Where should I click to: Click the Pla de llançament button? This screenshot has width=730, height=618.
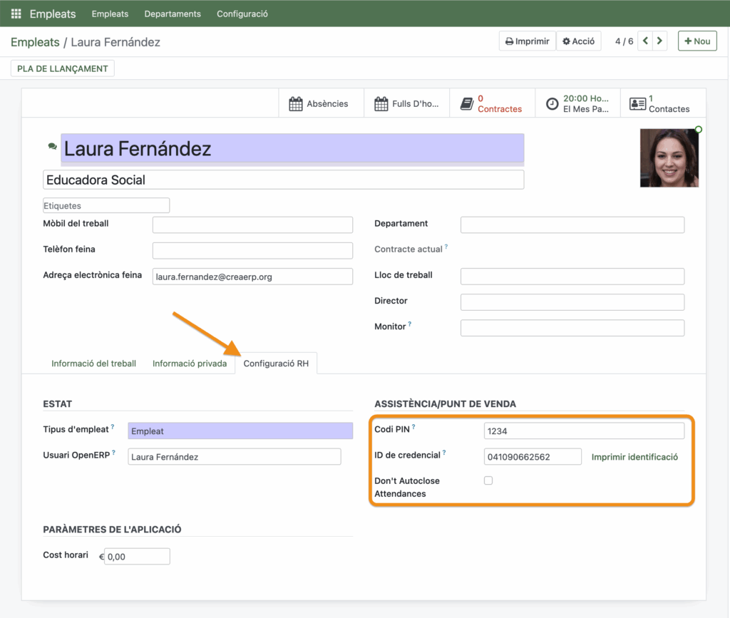(x=63, y=68)
